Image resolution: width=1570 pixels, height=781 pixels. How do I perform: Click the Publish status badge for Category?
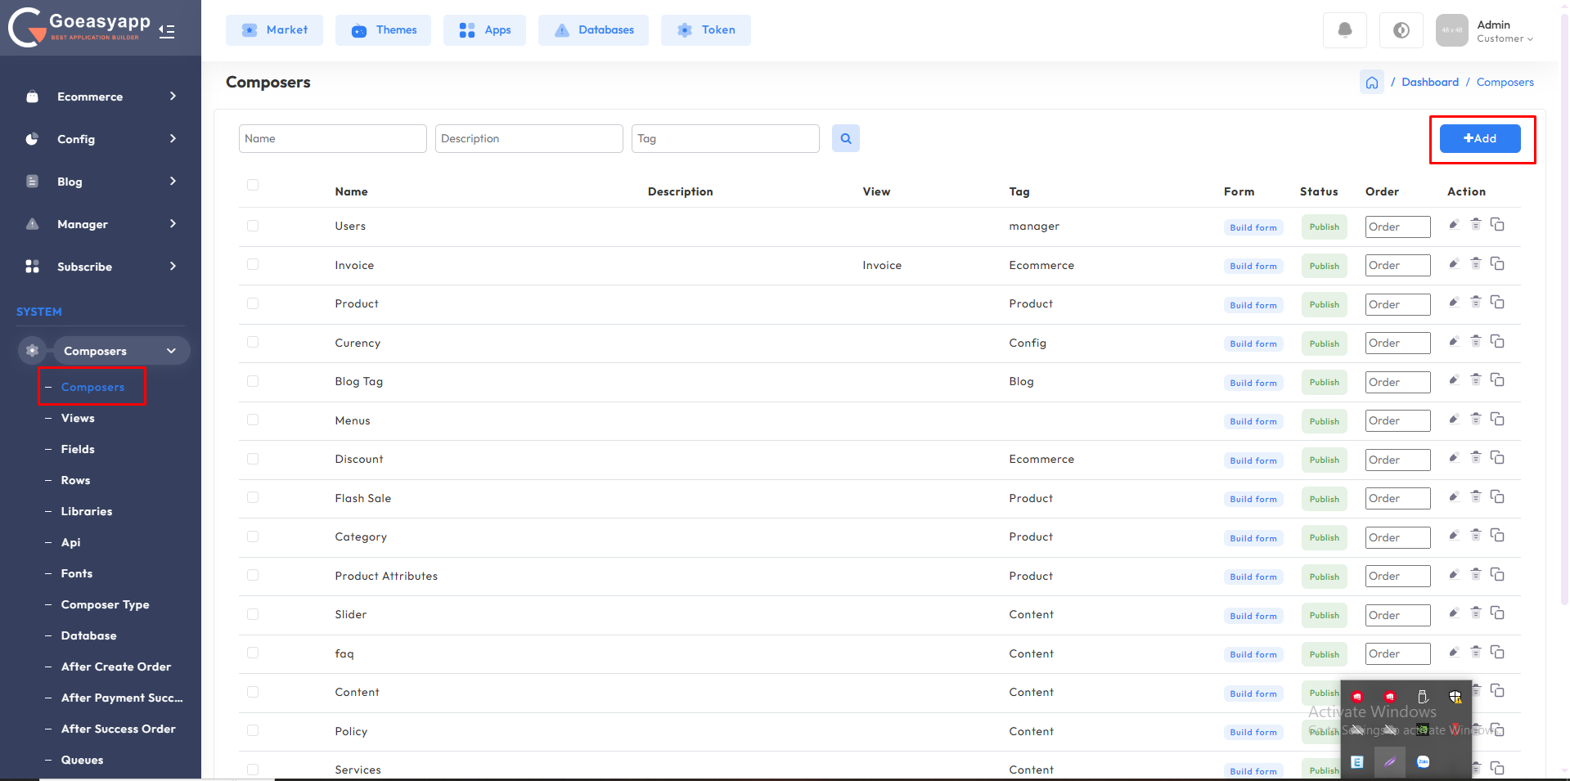click(1324, 537)
